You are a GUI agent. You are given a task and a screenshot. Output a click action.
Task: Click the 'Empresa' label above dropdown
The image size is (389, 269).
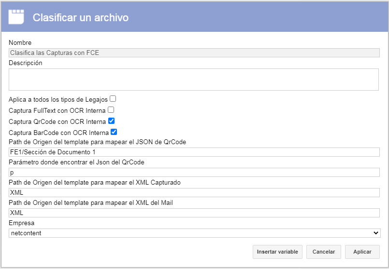click(x=22, y=223)
